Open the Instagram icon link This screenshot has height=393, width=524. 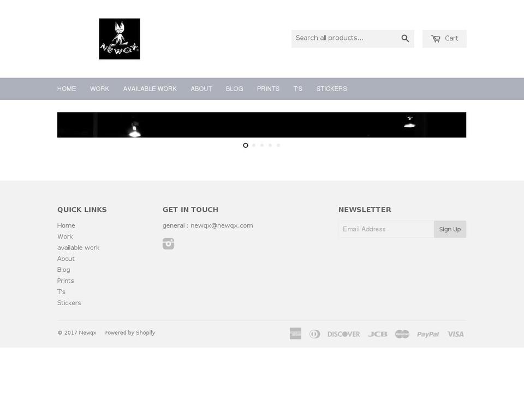click(x=169, y=243)
